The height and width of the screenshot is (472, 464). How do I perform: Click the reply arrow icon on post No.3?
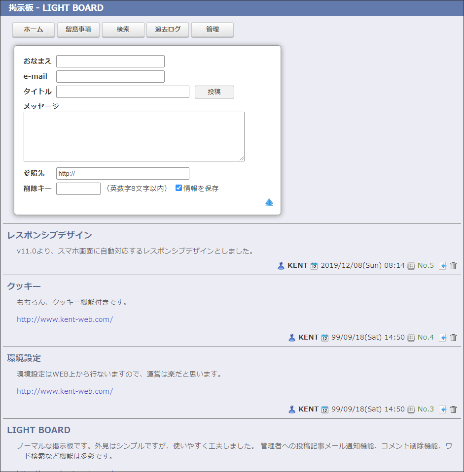tap(443, 409)
